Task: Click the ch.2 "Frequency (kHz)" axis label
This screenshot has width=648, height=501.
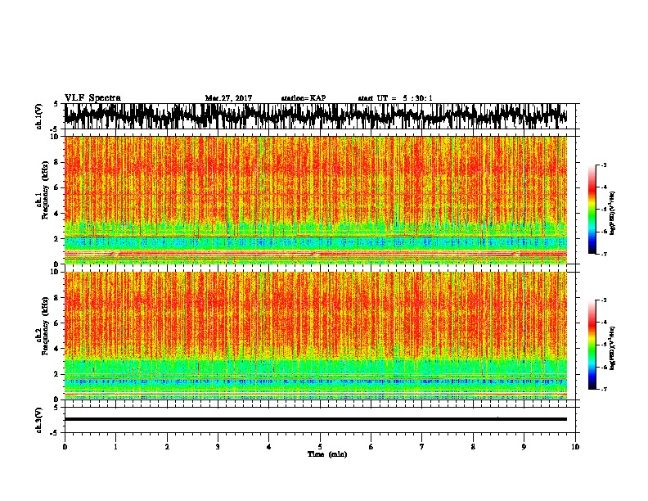Action: pyautogui.click(x=45, y=326)
